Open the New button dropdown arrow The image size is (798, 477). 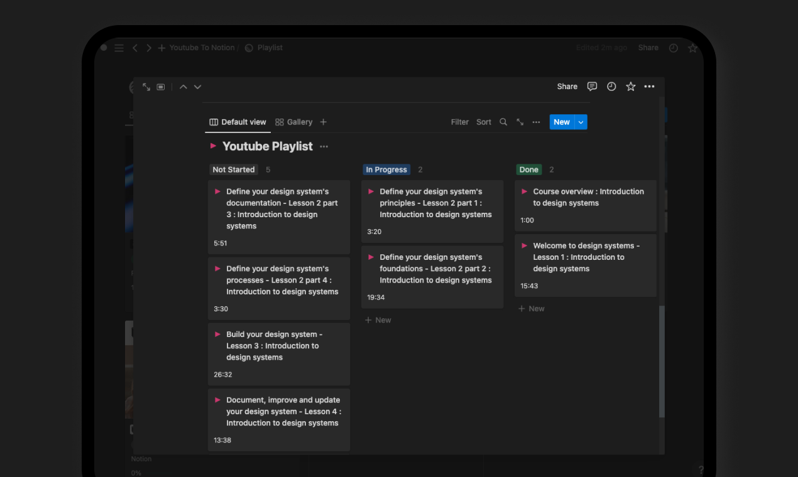(581, 122)
